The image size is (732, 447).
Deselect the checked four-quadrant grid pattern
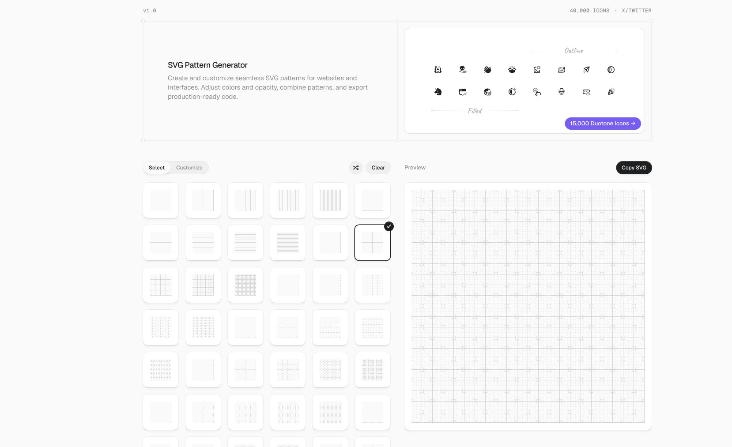373,243
